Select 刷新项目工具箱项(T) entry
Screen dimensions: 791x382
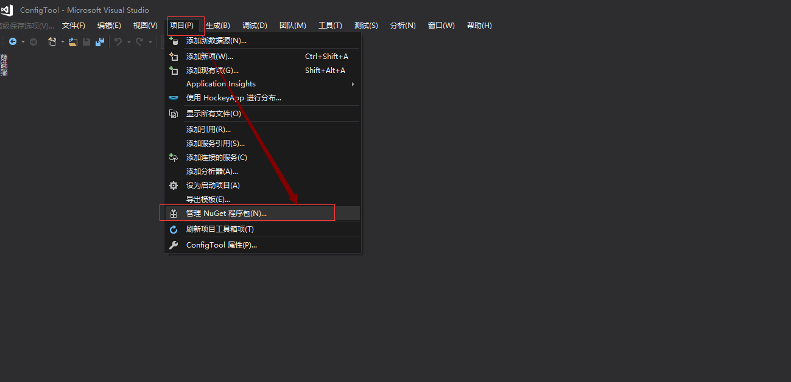point(263,229)
